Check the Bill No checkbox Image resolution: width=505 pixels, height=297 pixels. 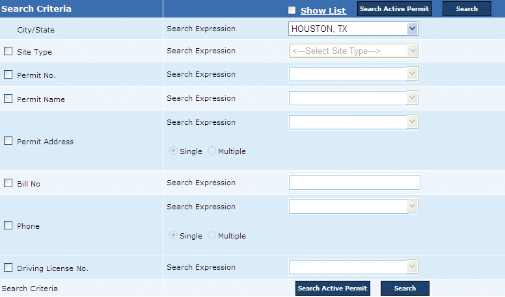click(x=8, y=183)
